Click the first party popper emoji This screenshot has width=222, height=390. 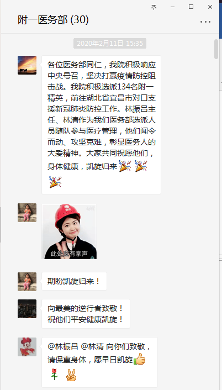click(x=125, y=166)
